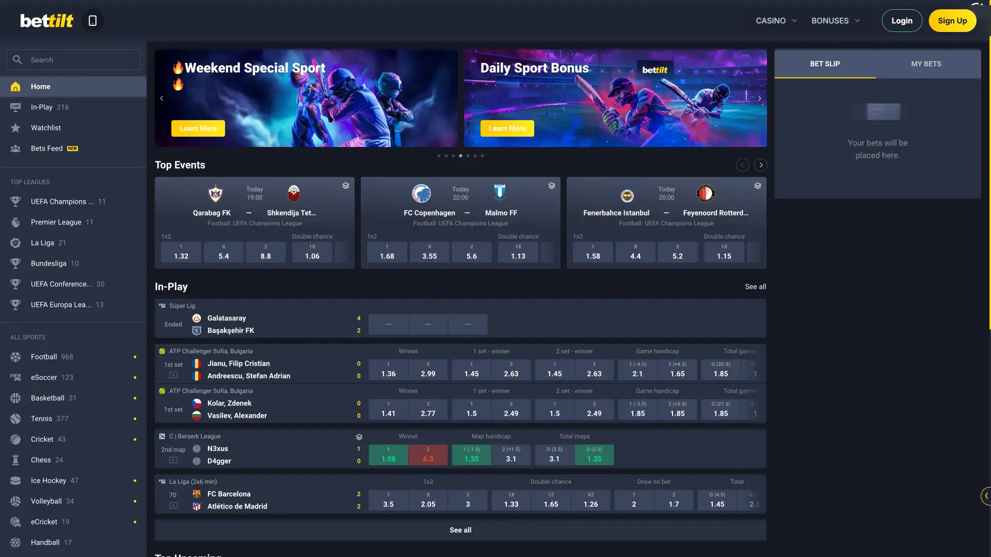Click the Football sport icon

[x=15, y=357]
